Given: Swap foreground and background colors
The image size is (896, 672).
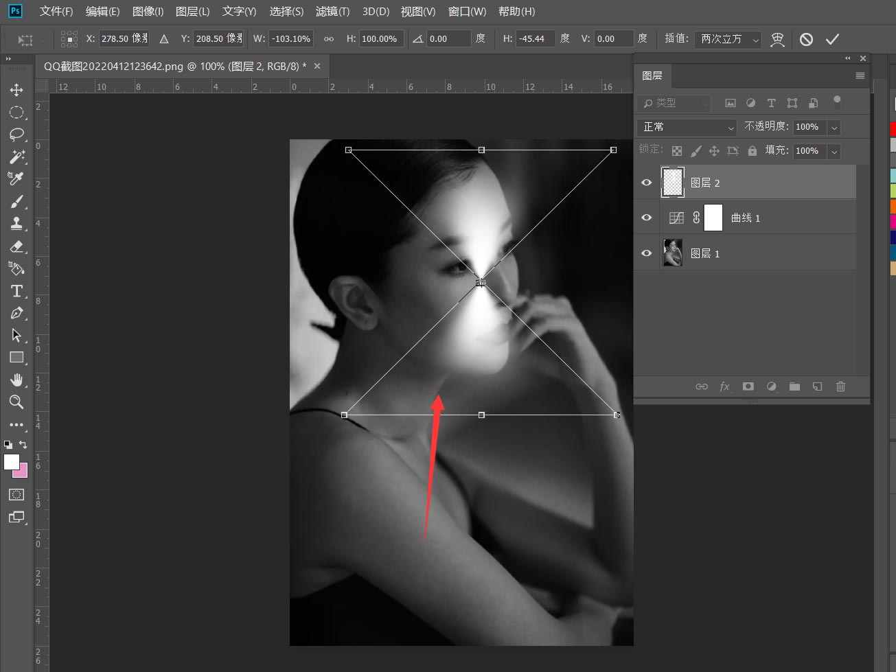Looking at the screenshot, I should click(x=23, y=445).
